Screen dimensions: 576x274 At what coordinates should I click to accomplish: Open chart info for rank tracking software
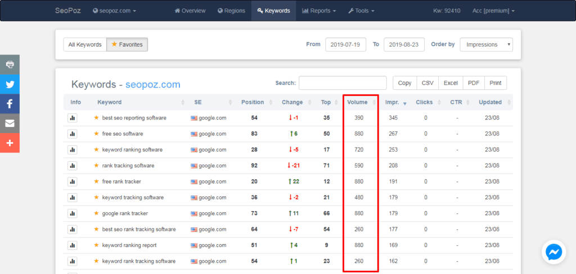[x=73, y=166]
